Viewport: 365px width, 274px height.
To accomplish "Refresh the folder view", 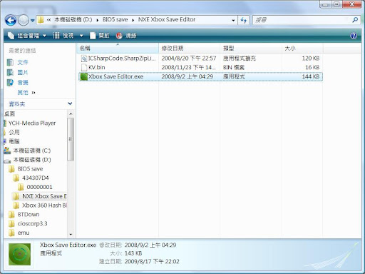I will (244, 20).
